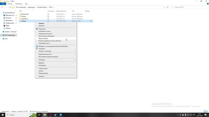Open Сеть in the sidebar

pos(6,39)
